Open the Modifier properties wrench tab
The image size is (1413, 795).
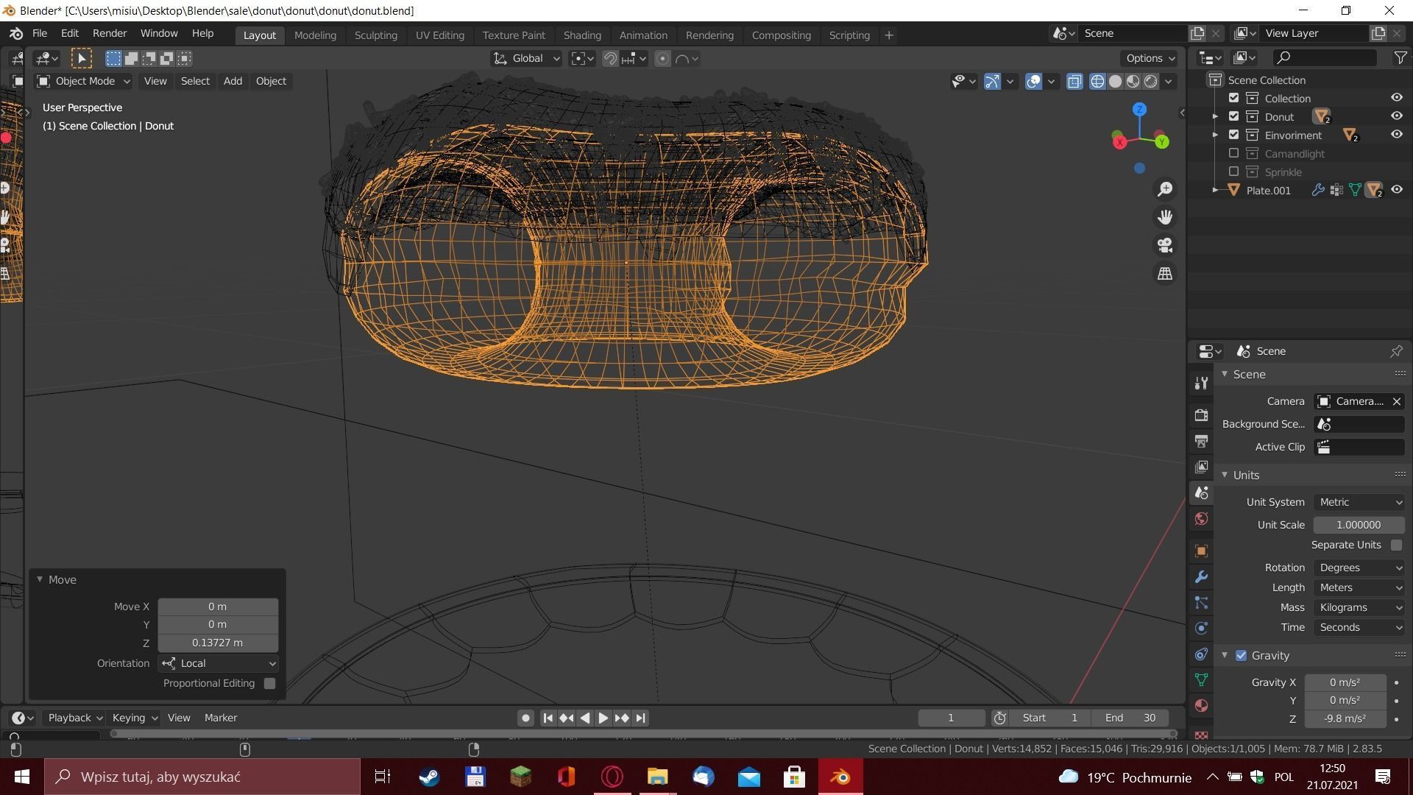point(1201,577)
